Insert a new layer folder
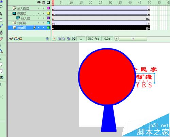The height and width of the screenshot is (137, 170). (x=20, y=39)
